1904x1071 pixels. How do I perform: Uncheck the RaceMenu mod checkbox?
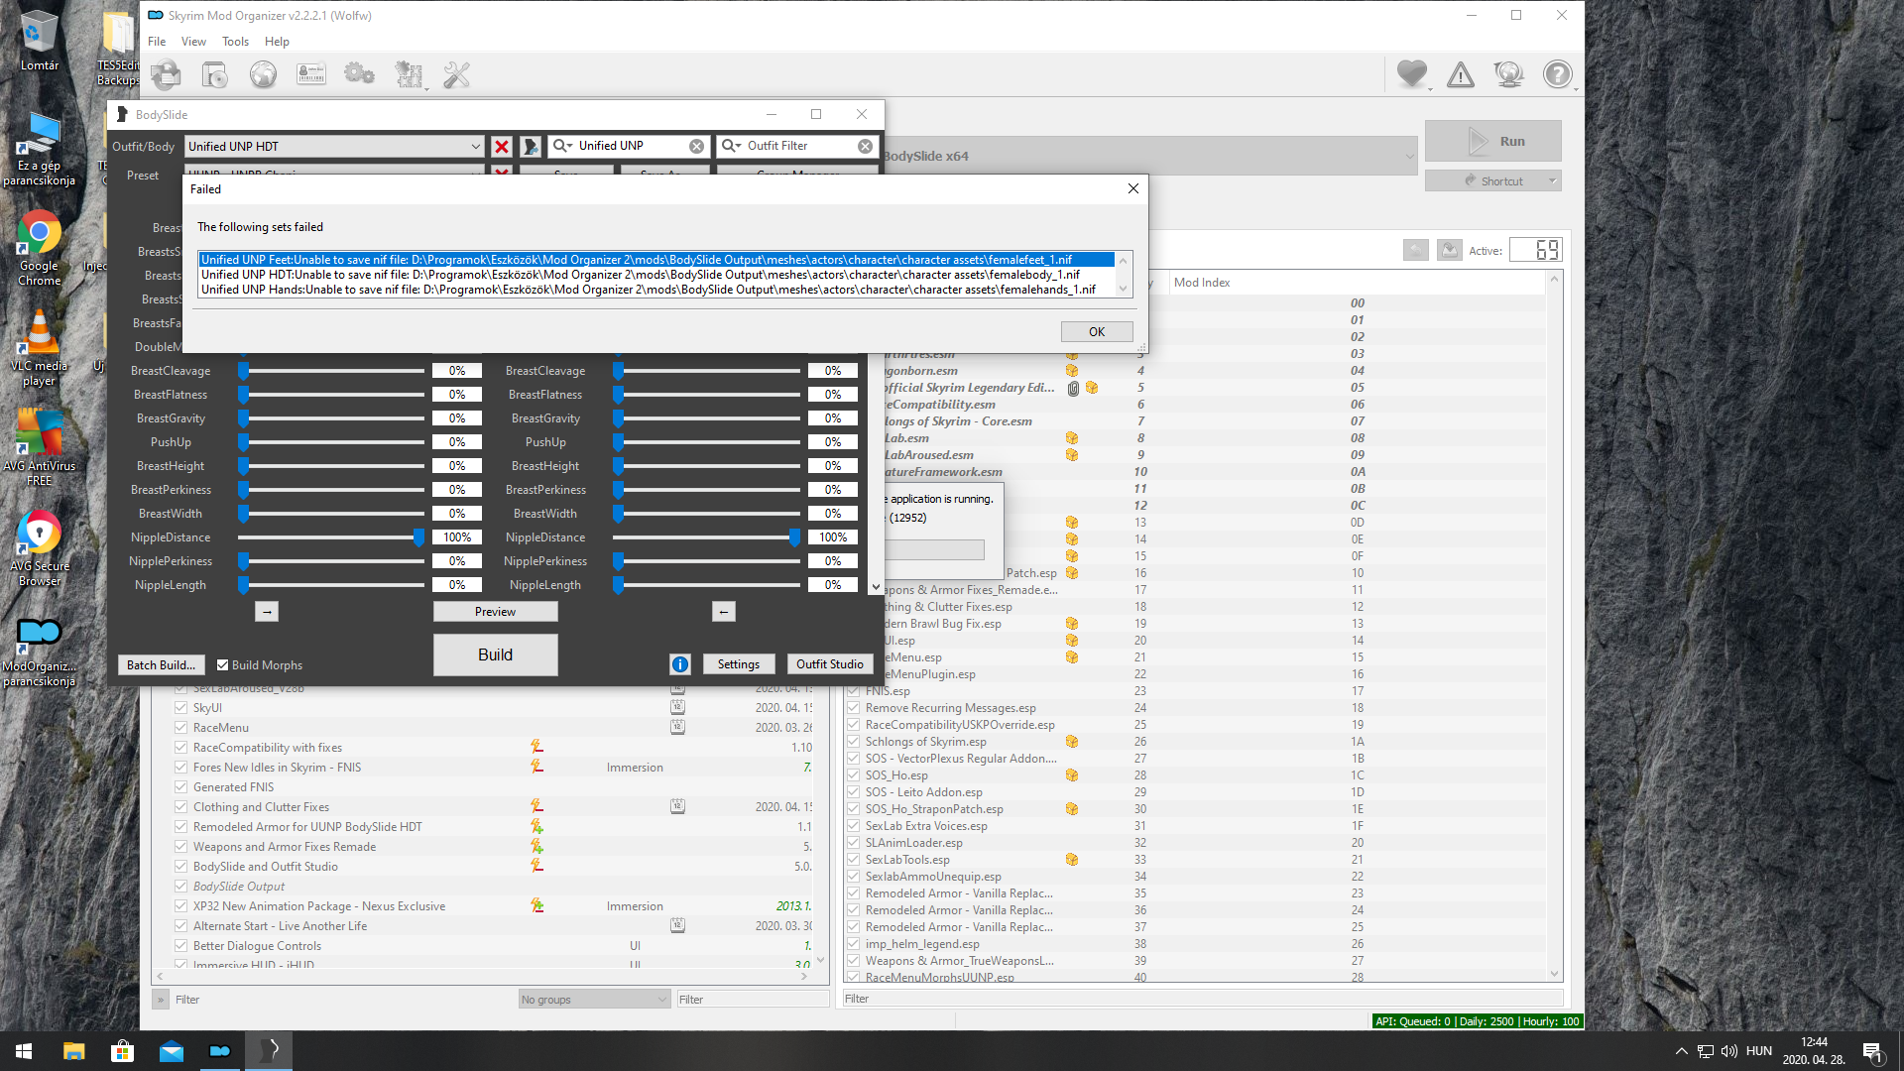pos(180,728)
